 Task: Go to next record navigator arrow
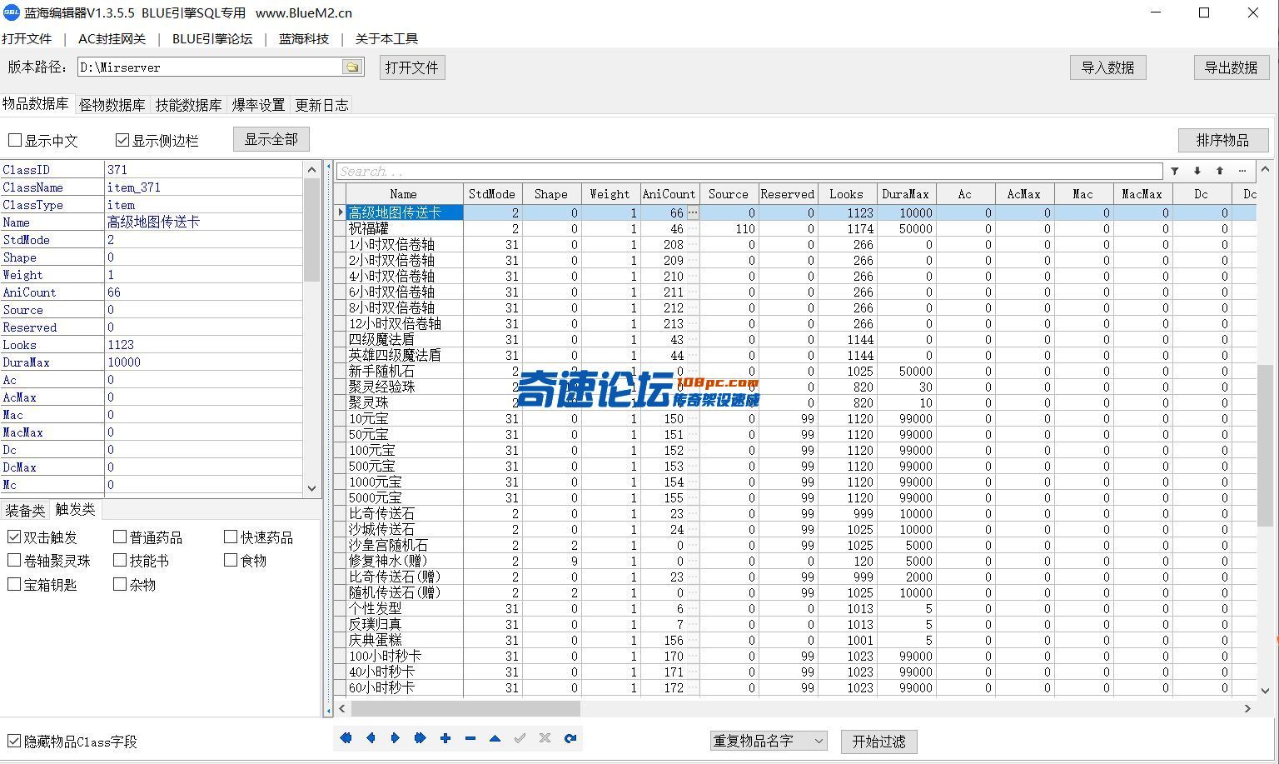pos(396,738)
